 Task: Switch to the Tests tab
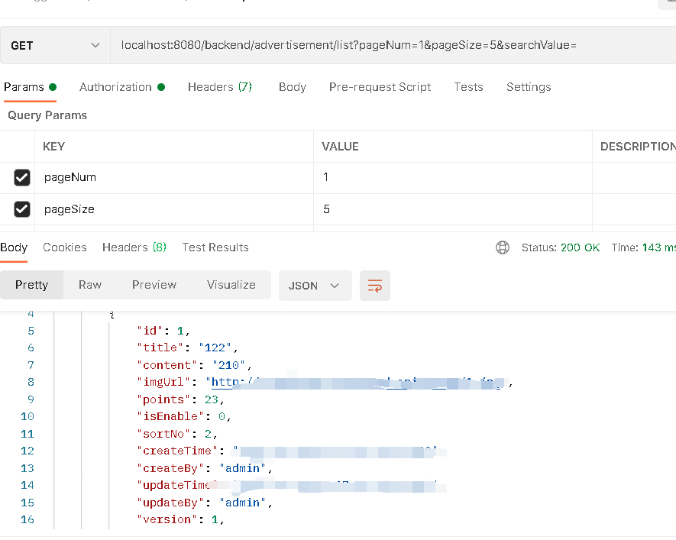[x=468, y=87]
